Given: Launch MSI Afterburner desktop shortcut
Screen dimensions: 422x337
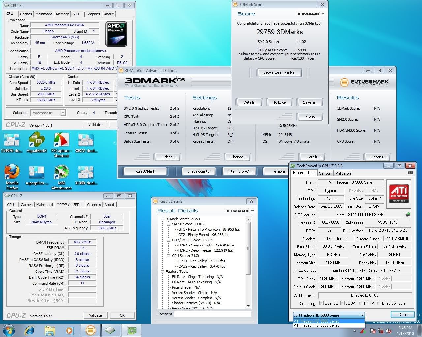Looking at the screenshot, I should click(x=61, y=177).
